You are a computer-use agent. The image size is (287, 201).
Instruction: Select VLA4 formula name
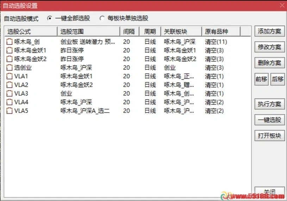coord(21,102)
